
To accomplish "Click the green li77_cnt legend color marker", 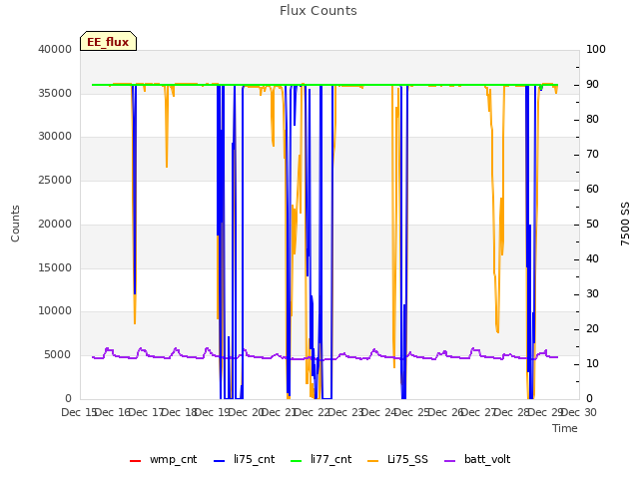I will coord(296,461).
